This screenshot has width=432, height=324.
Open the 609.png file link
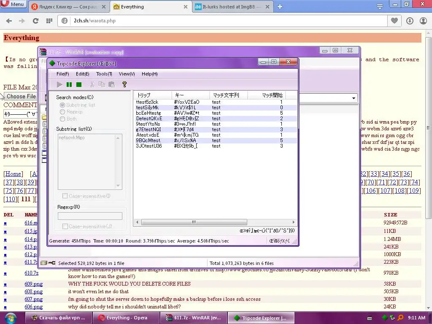(34, 284)
